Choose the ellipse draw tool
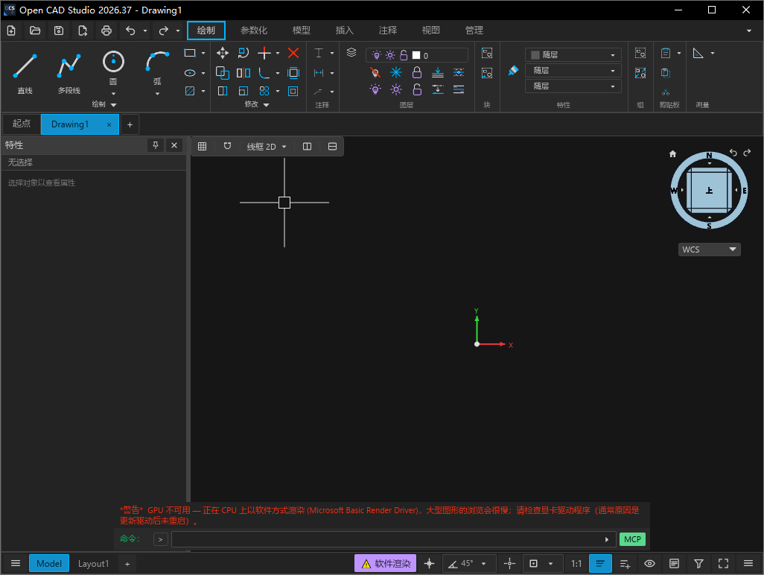Image resolution: width=764 pixels, height=575 pixels. coord(190,73)
